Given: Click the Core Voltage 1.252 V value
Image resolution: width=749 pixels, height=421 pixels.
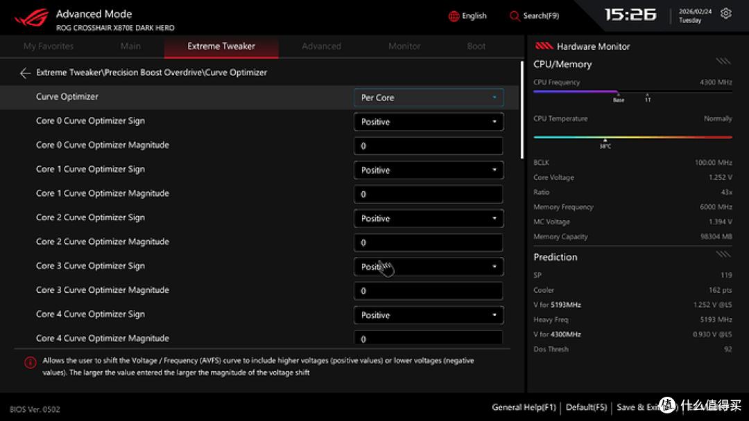Looking at the screenshot, I should [721, 177].
